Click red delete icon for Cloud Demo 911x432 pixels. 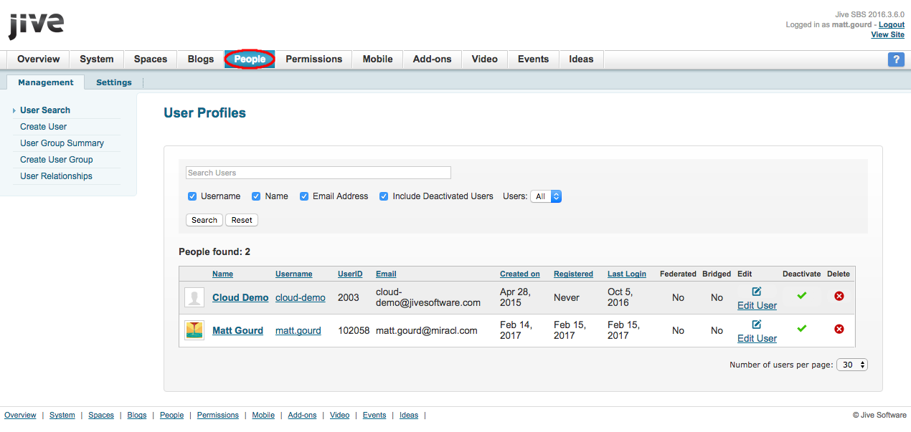click(839, 296)
